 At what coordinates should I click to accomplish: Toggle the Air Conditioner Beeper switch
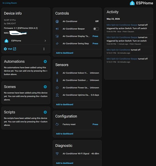click(96, 29)
